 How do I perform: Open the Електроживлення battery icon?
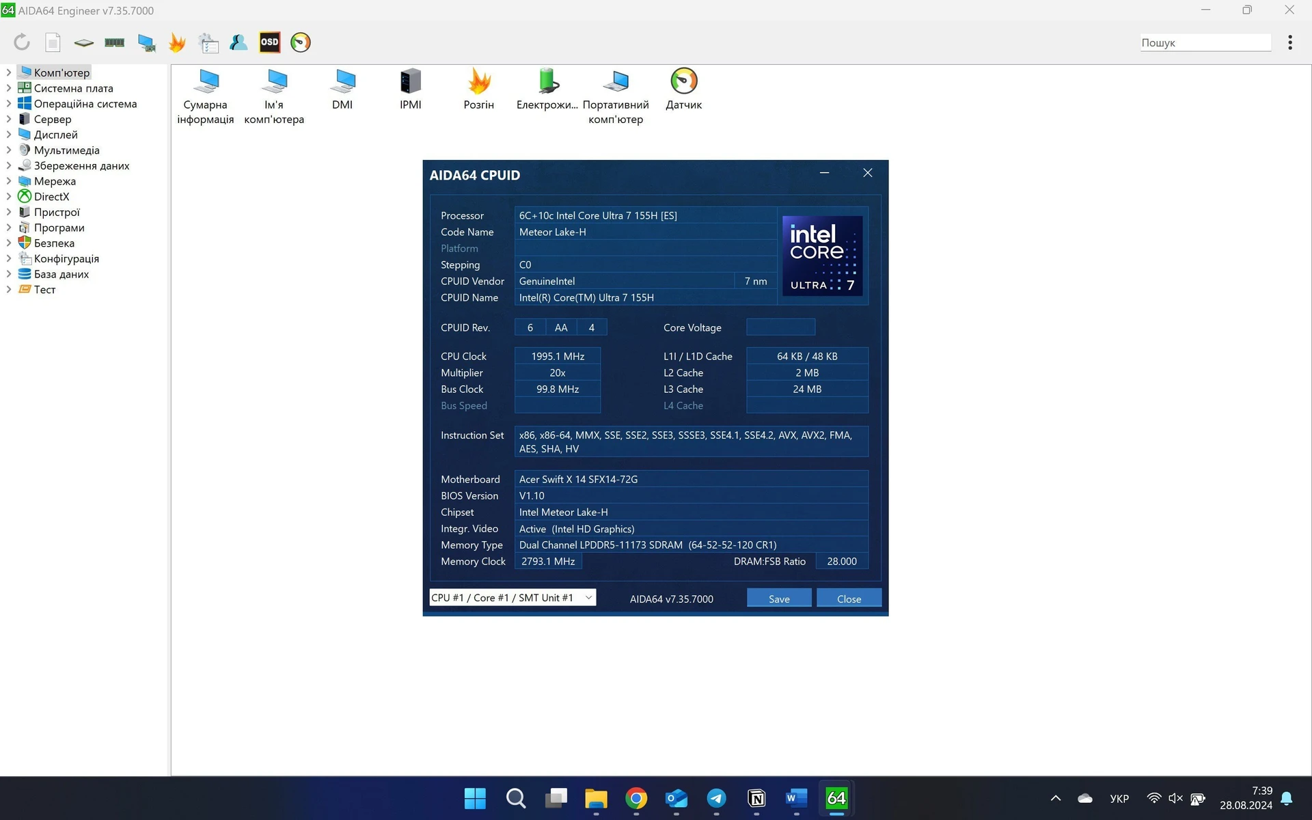[547, 90]
